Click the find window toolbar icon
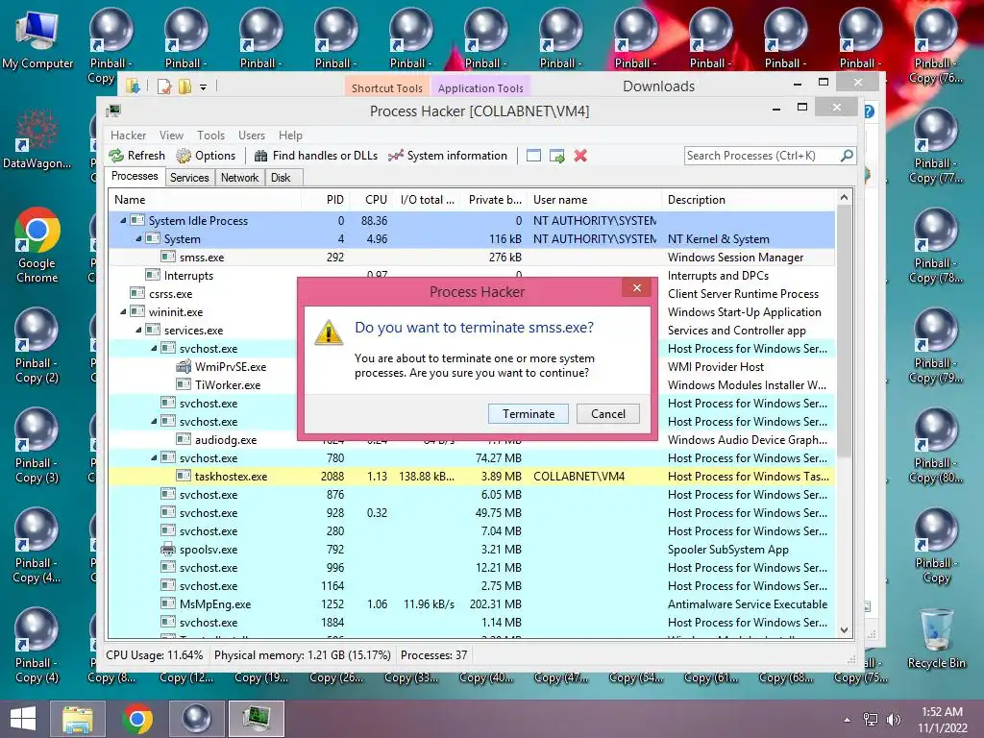 pyautogui.click(x=533, y=156)
